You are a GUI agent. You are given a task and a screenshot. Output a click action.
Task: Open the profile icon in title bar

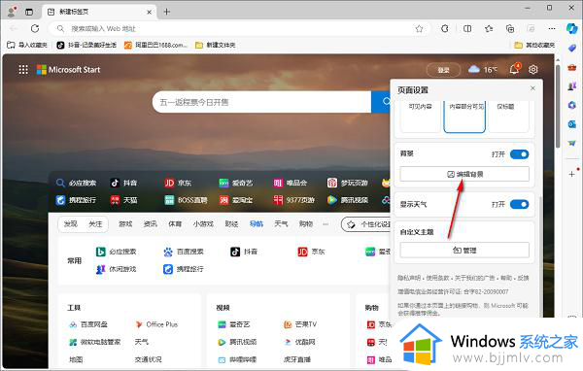13,12
